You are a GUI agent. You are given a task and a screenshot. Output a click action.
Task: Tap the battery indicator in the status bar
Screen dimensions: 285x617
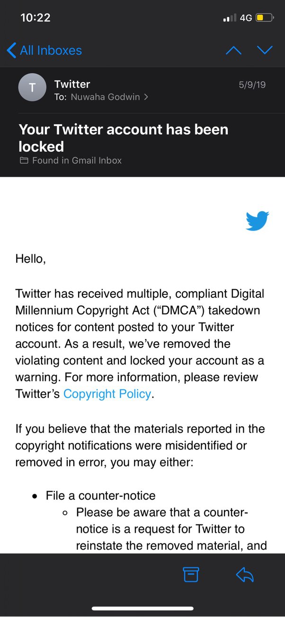point(264,17)
